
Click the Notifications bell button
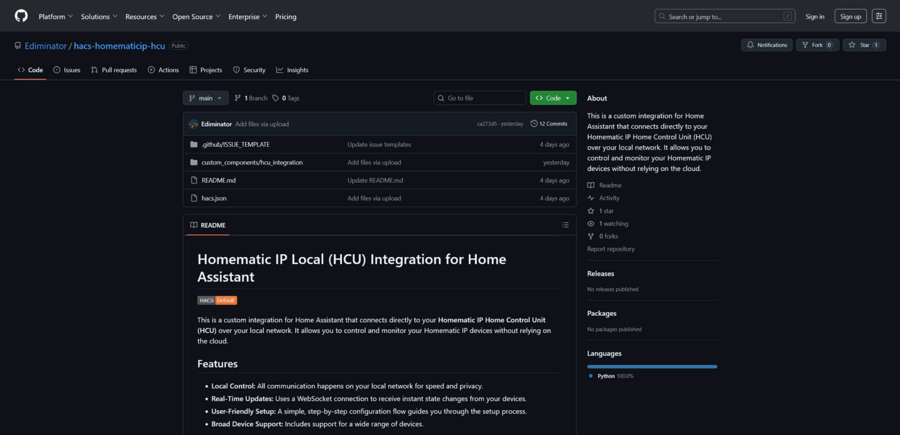pyautogui.click(x=766, y=45)
